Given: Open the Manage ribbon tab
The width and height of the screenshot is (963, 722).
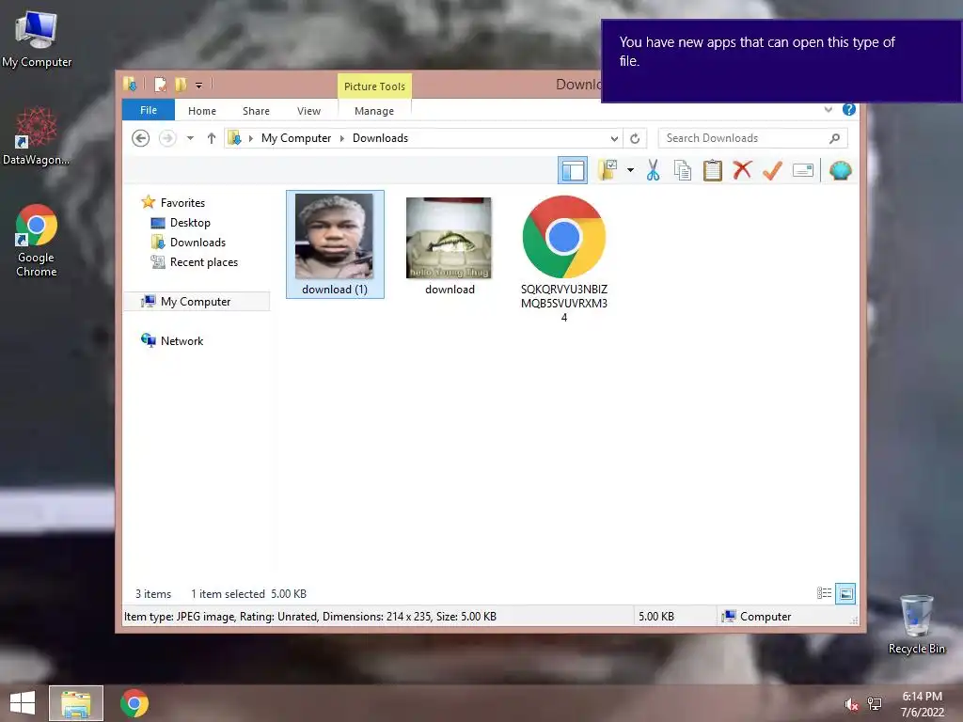Looking at the screenshot, I should (x=374, y=111).
